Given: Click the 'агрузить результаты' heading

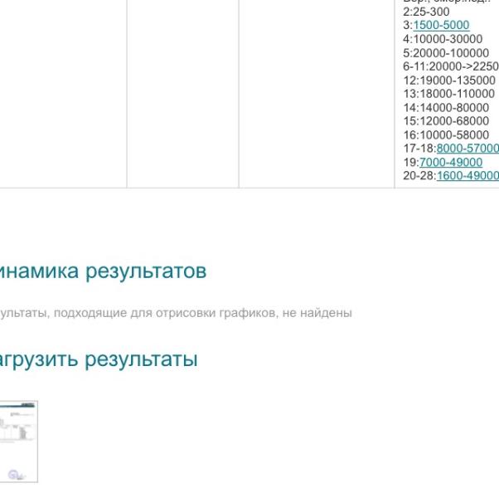Looking at the screenshot, I should coord(99,359).
